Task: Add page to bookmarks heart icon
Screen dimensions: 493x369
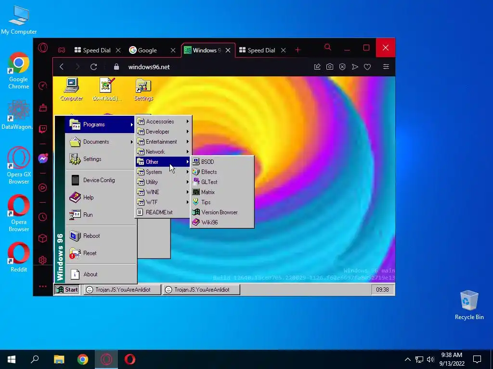Action: point(367,67)
